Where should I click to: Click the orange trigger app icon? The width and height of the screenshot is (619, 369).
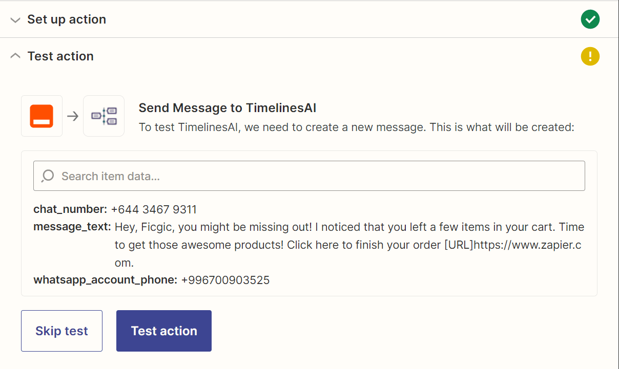(x=42, y=116)
